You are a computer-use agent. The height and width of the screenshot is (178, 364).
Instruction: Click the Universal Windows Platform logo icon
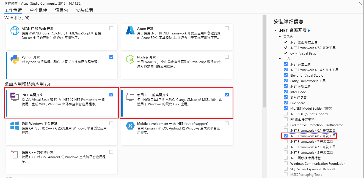[x=15, y=126]
